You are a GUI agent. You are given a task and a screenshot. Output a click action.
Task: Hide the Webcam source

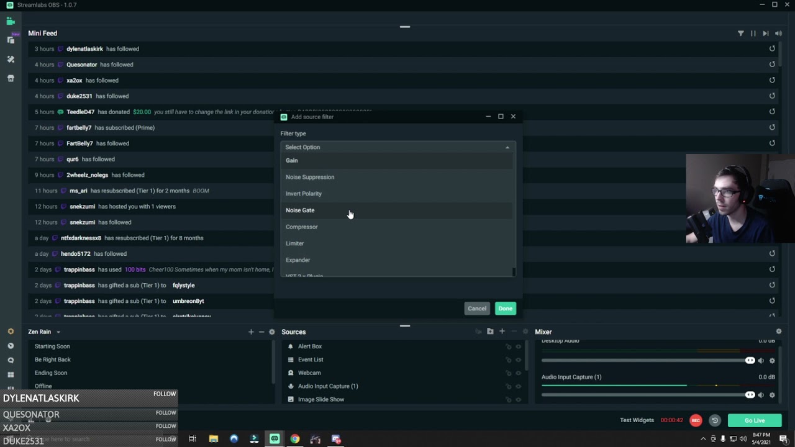pos(519,373)
